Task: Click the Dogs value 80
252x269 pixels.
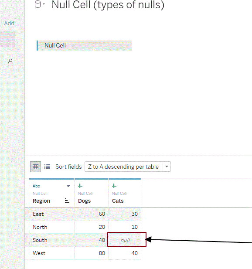Action: [x=102, y=253]
